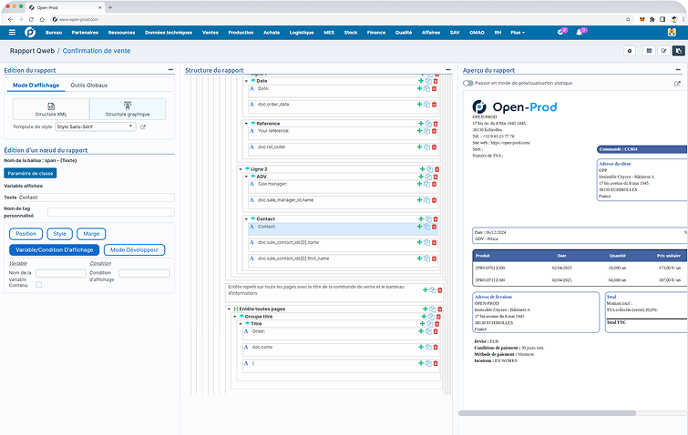Choose Structure XML display mode
Image resolution: width=688 pixels, height=435 pixels.
(51, 109)
